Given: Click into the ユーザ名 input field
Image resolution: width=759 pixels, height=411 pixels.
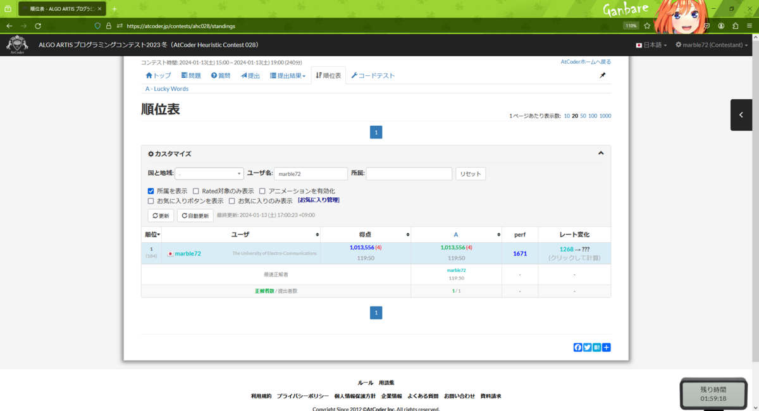Looking at the screenshot, I should pos(311,173).
